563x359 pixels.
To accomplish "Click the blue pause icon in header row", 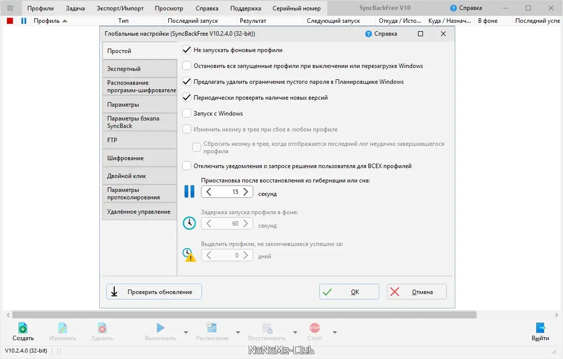I will click(24, 21).
